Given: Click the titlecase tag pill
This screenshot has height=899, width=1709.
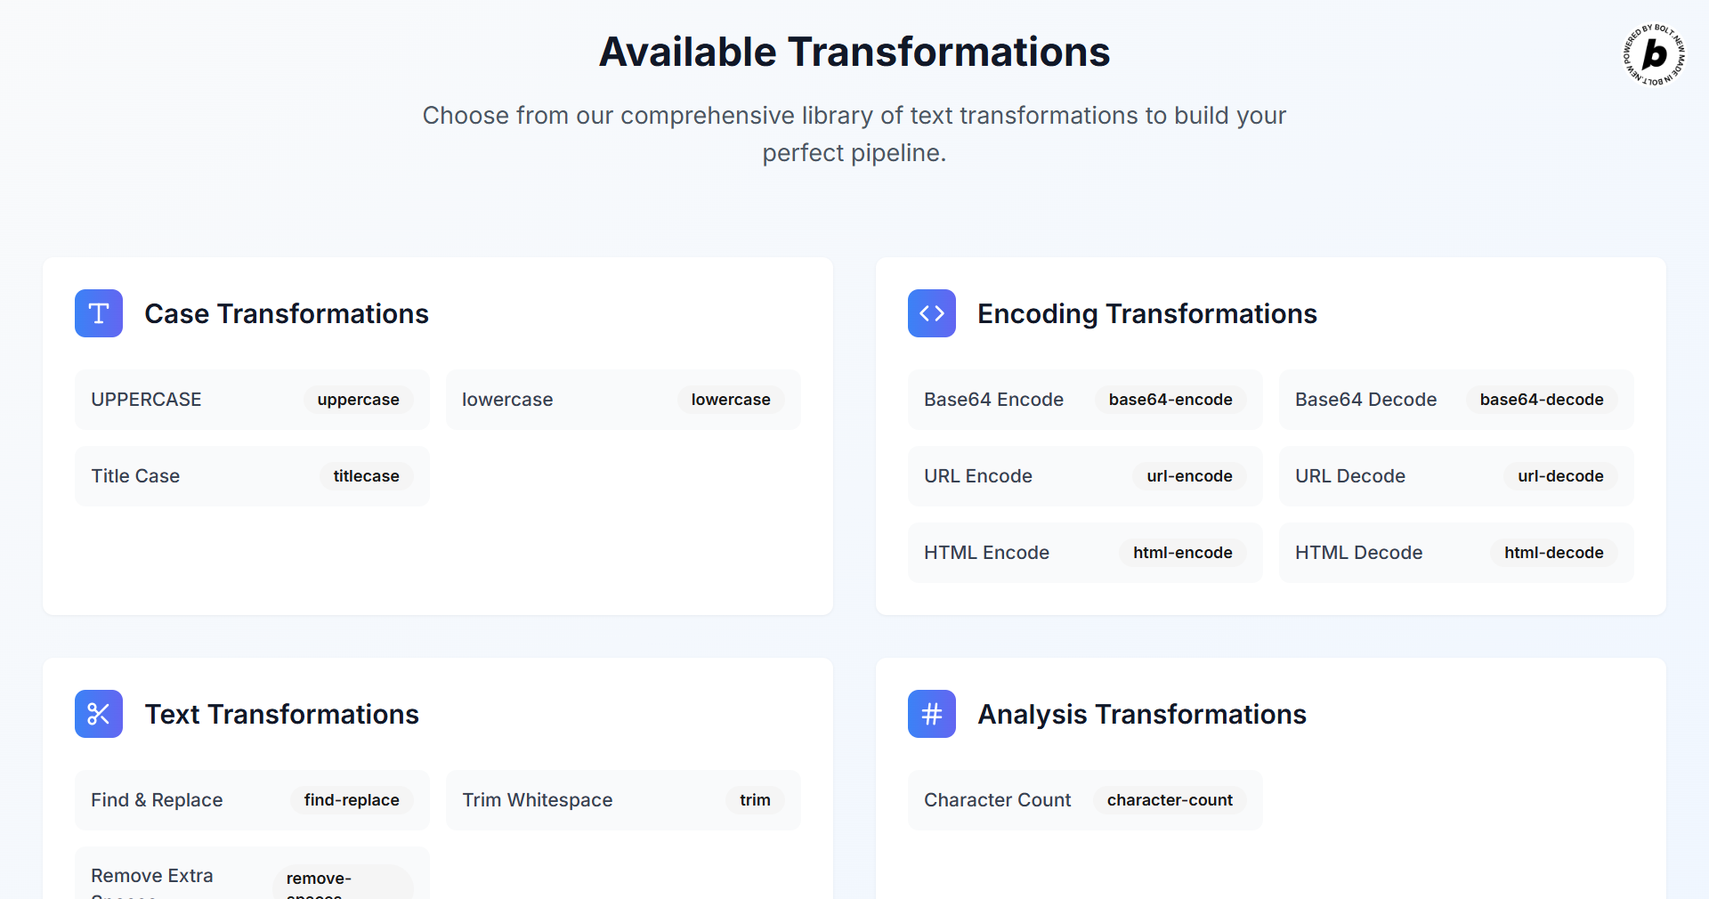Looking at the screenshot, I should [366, 475].
